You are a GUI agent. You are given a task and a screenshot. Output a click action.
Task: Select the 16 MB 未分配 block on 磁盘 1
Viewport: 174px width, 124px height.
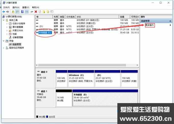click(64, 98)
